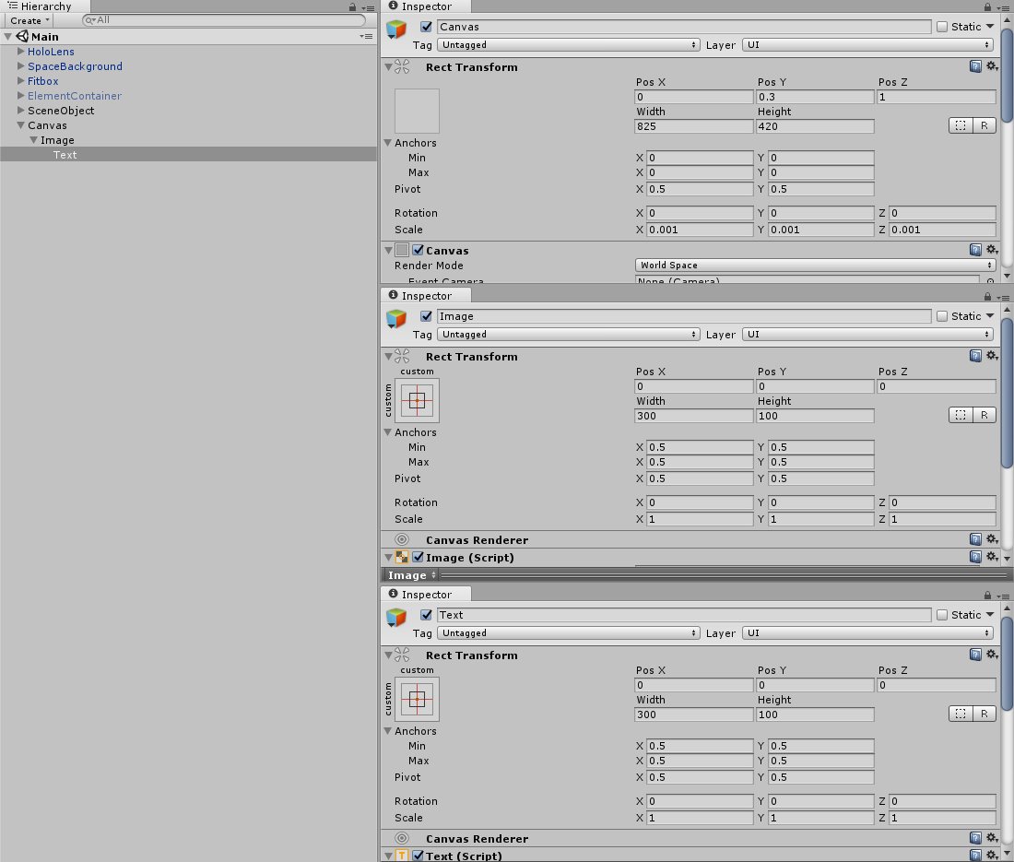This screenshot has height=862, width=1014.
Task: Open gear menu for Image (Script) component
Action: (x=992, y=557)
